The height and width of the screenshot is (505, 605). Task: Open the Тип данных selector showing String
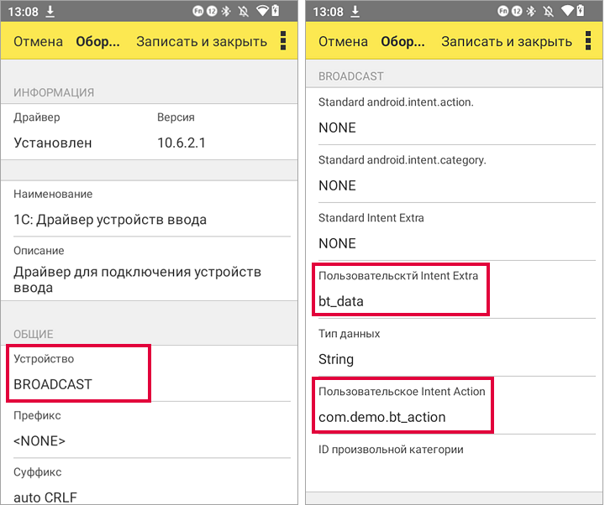(x=454, y=347)
